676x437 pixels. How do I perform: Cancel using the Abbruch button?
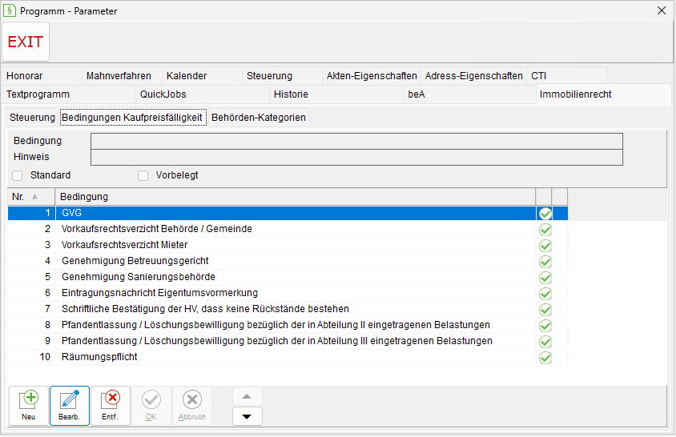pyautogui.click(x=192, y=406)
